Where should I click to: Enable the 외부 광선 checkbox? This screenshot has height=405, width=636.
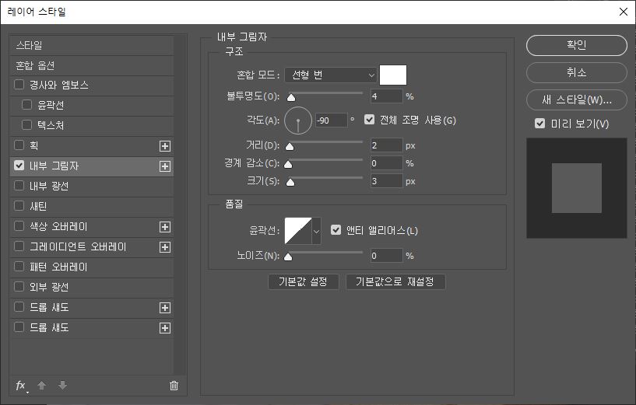(19, 287)
